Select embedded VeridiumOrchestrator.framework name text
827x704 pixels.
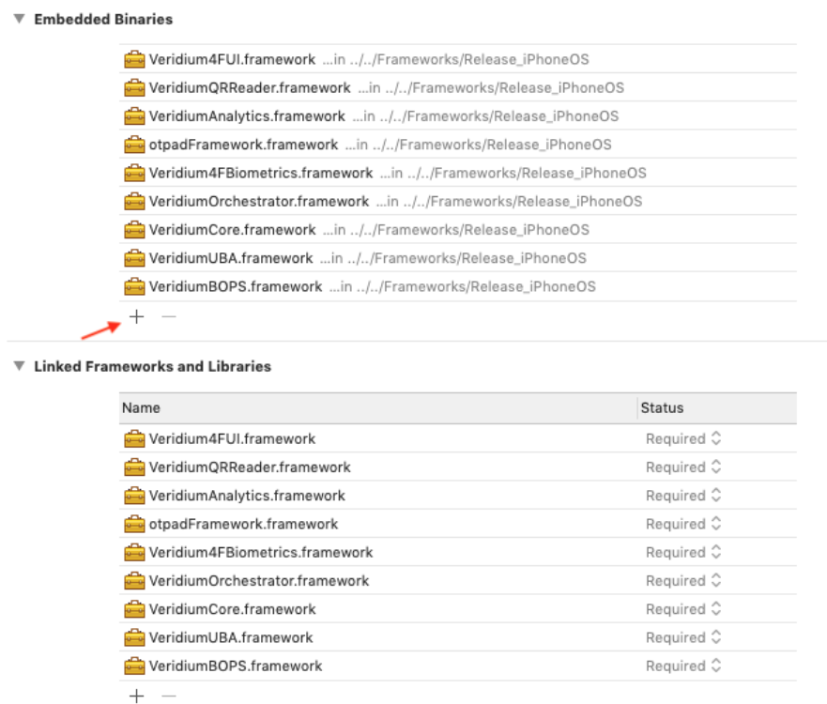(x=259, y=202)
